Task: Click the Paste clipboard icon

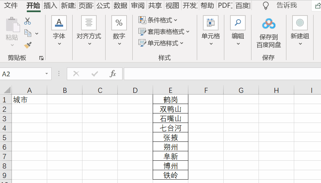Action: [x=13, y=25]
